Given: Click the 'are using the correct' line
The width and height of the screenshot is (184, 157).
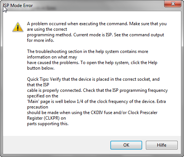Looking at the screenshot, I should coord(47,29).
